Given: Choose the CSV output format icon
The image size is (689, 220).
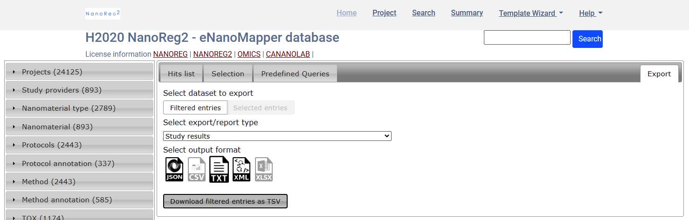Looking at the screenshot, I should (197, 169).
